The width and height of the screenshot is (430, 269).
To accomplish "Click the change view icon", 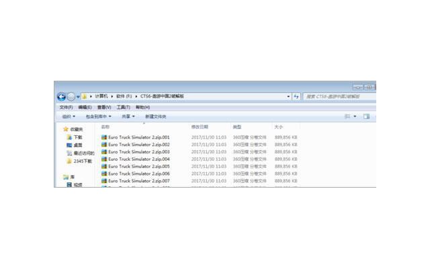I will 347,116.
